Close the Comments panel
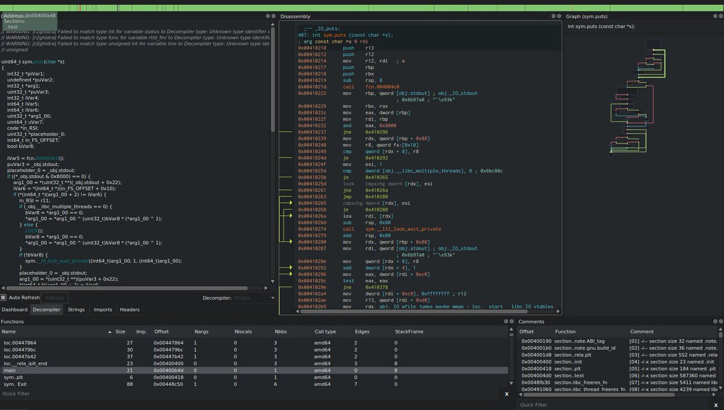This screenshot has height=410, width=724. point(720,321)
